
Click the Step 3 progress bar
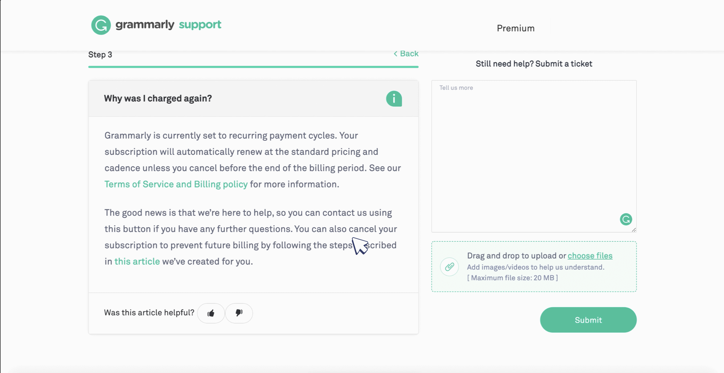253,67
